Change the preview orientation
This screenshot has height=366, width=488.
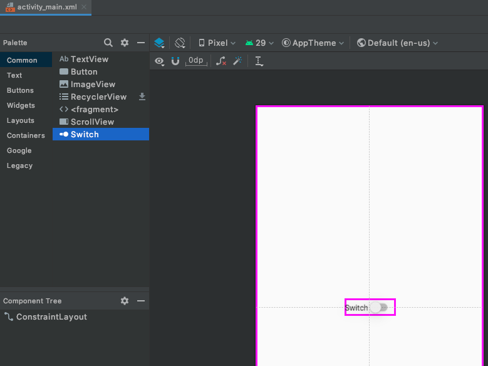pos(180,43)
